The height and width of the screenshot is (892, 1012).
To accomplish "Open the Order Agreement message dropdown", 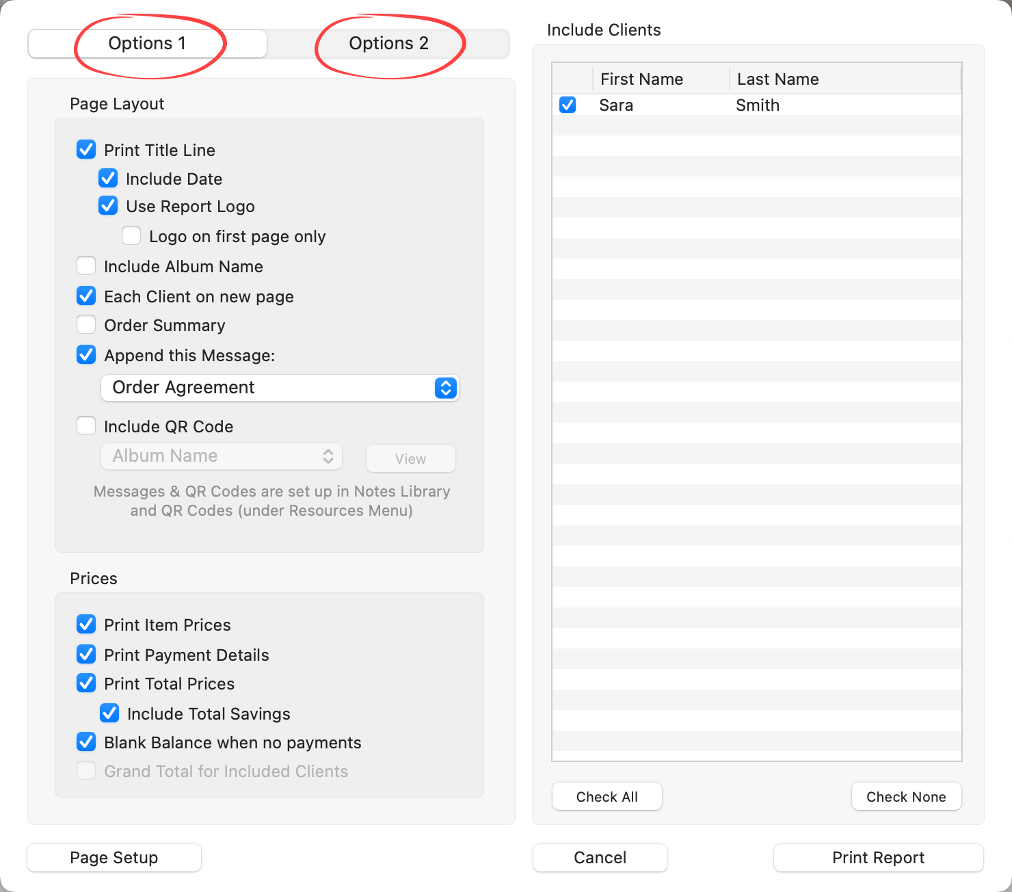I will [x=280, y=388].
